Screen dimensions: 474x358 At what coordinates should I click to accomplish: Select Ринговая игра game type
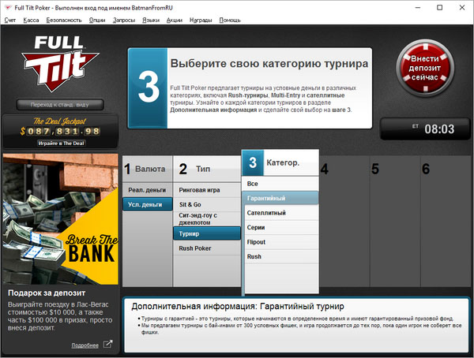(x=207, y=190)
